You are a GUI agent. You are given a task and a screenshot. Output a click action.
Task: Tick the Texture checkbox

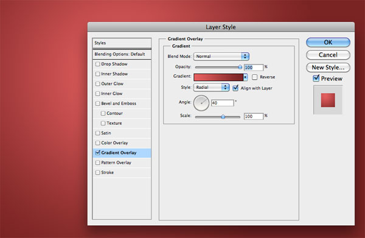103,123
